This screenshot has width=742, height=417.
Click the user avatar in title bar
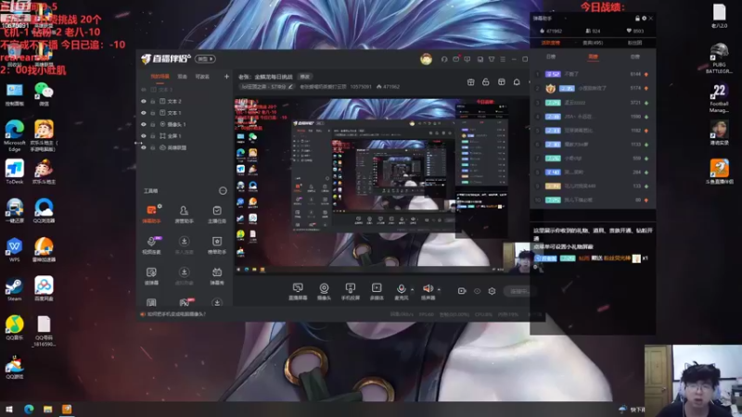(426, 59)
